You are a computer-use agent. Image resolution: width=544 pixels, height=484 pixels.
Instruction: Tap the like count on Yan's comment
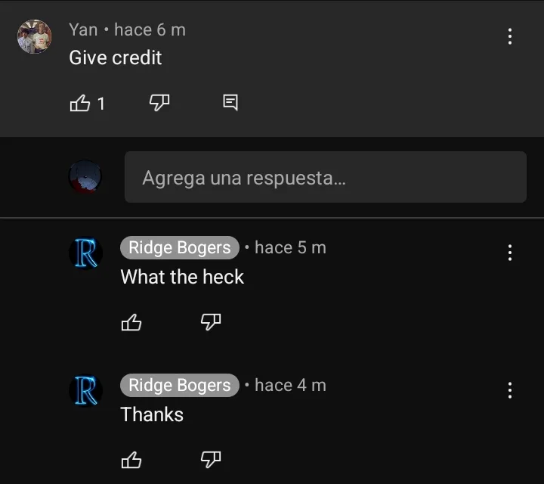point(101,104)
